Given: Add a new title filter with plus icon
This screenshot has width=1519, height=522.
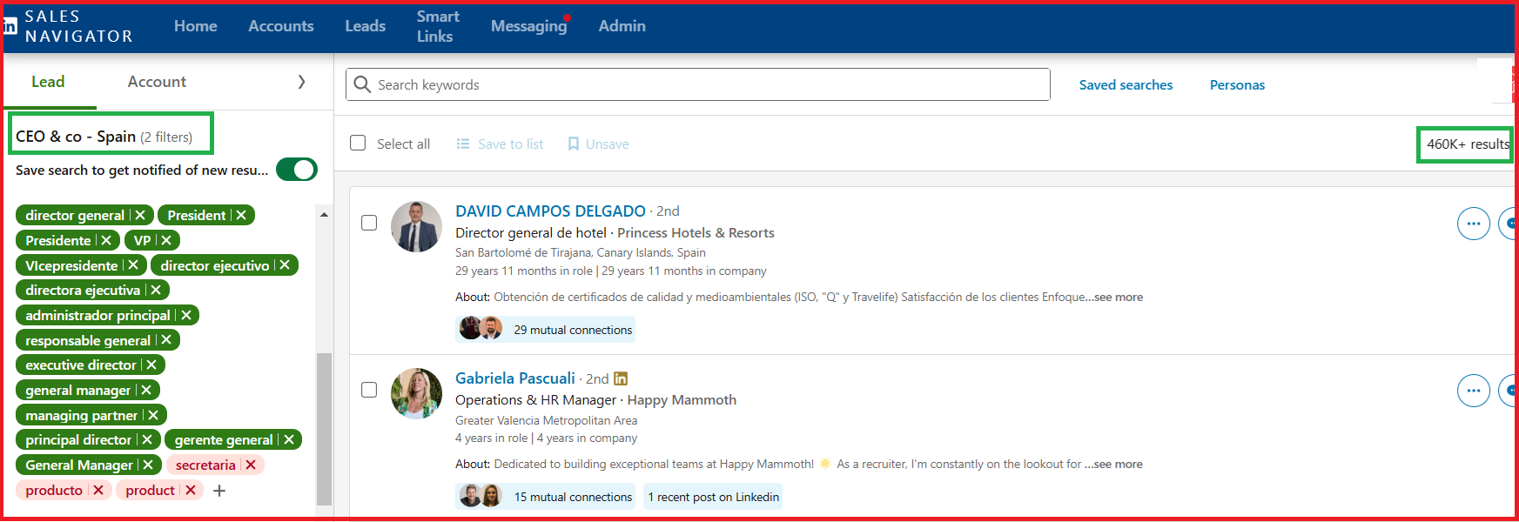Looking at the screenshot, I should pyautogui.click(x=219, y=491).
